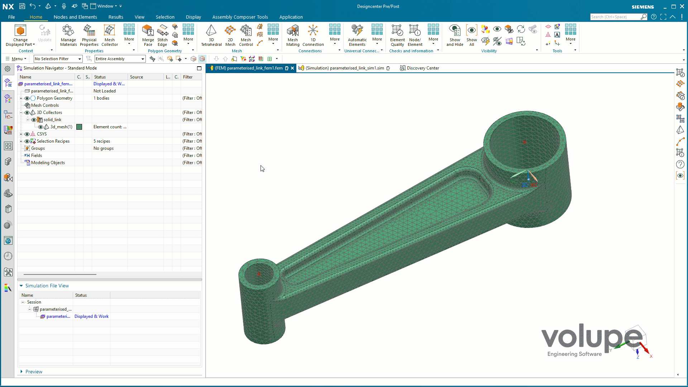This screenshot has width=688, height=387.
Task: Open the Show and Hide dialog
Action: click(455, 35)
